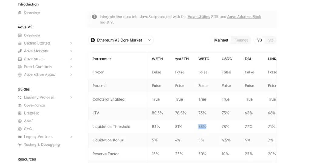Screen dimensions: 311x163
Task: Click the GHO token icon
Action: (x=20, y=129)
